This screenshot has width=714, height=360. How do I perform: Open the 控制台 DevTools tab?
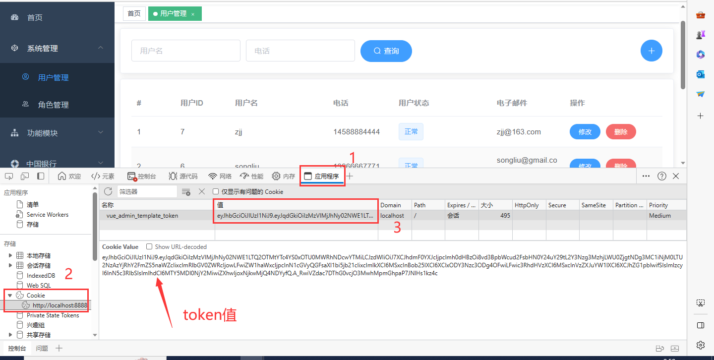142,176
